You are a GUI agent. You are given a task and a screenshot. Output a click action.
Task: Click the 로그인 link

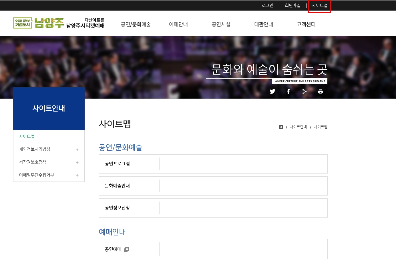pyautogui.click(x=267, y=5)
